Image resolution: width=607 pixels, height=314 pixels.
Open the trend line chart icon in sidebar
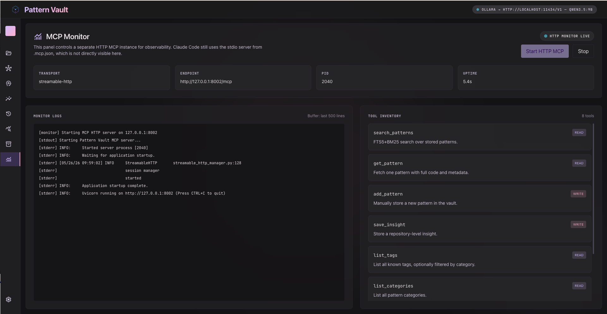coord(9,99)
